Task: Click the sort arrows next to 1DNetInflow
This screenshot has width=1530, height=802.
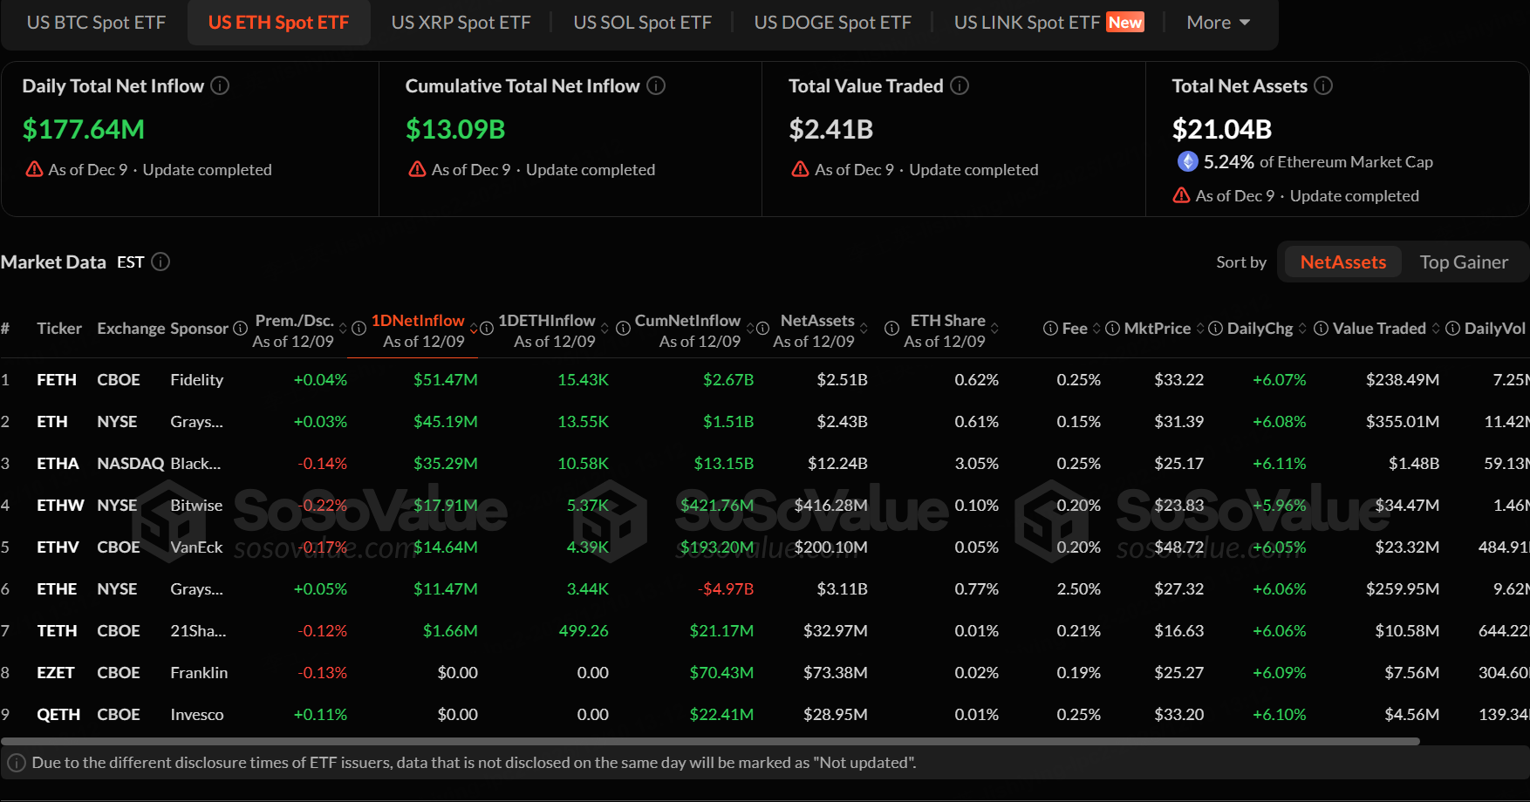Action: 474,329
